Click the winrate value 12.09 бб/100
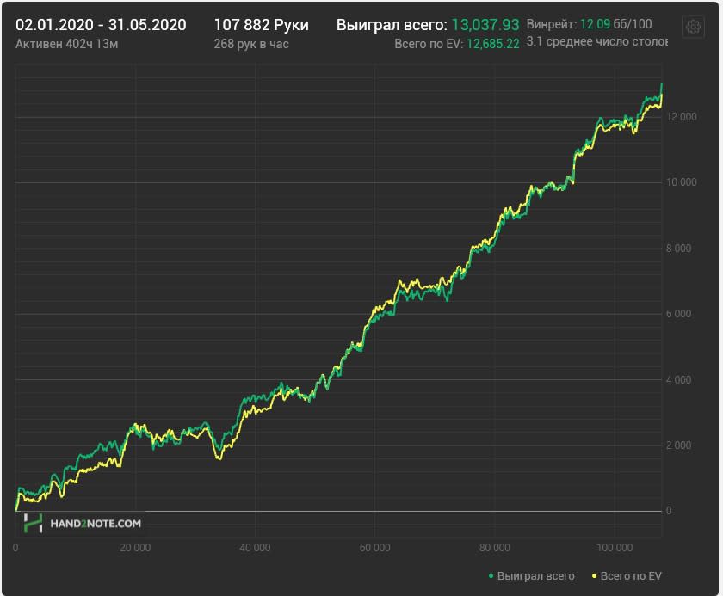Screen dimensions: 723x596 pos(615,24)
